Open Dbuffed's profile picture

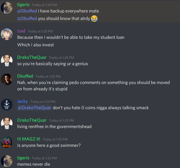pos(7,79)
